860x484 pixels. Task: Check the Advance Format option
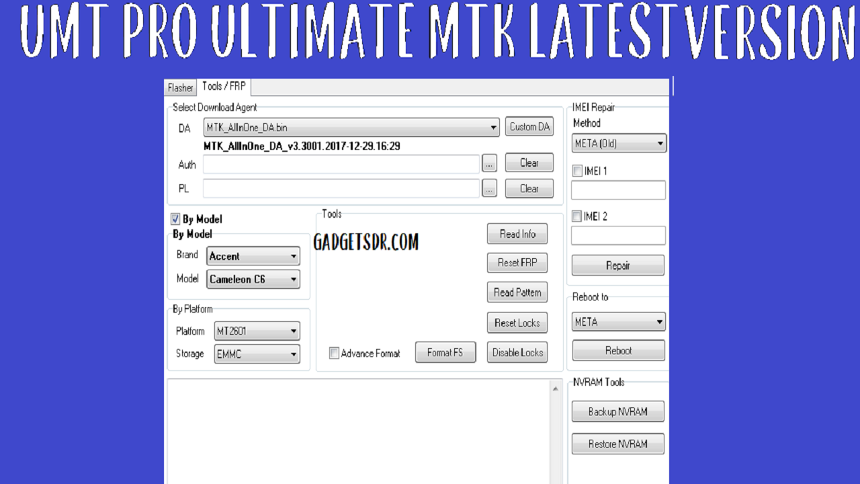coord(333,353)
